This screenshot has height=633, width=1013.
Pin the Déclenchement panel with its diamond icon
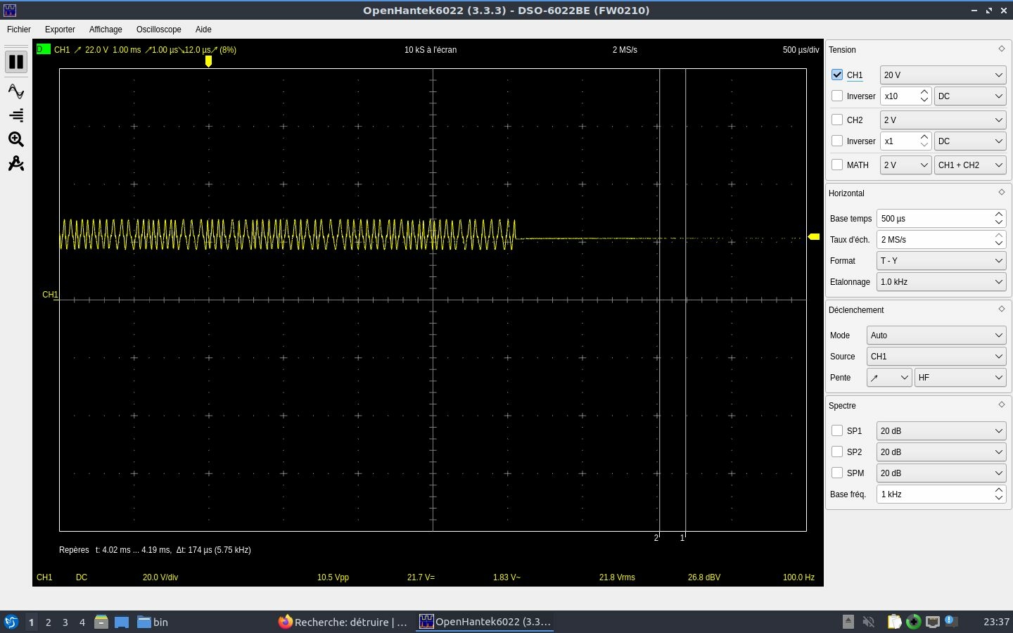pyautogui.click(x=1002, y=309)
